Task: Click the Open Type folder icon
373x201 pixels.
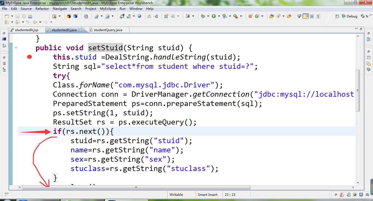Action: point(271,16)
